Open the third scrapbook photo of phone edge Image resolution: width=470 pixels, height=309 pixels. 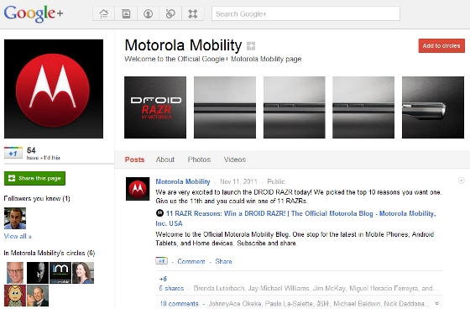295,107
